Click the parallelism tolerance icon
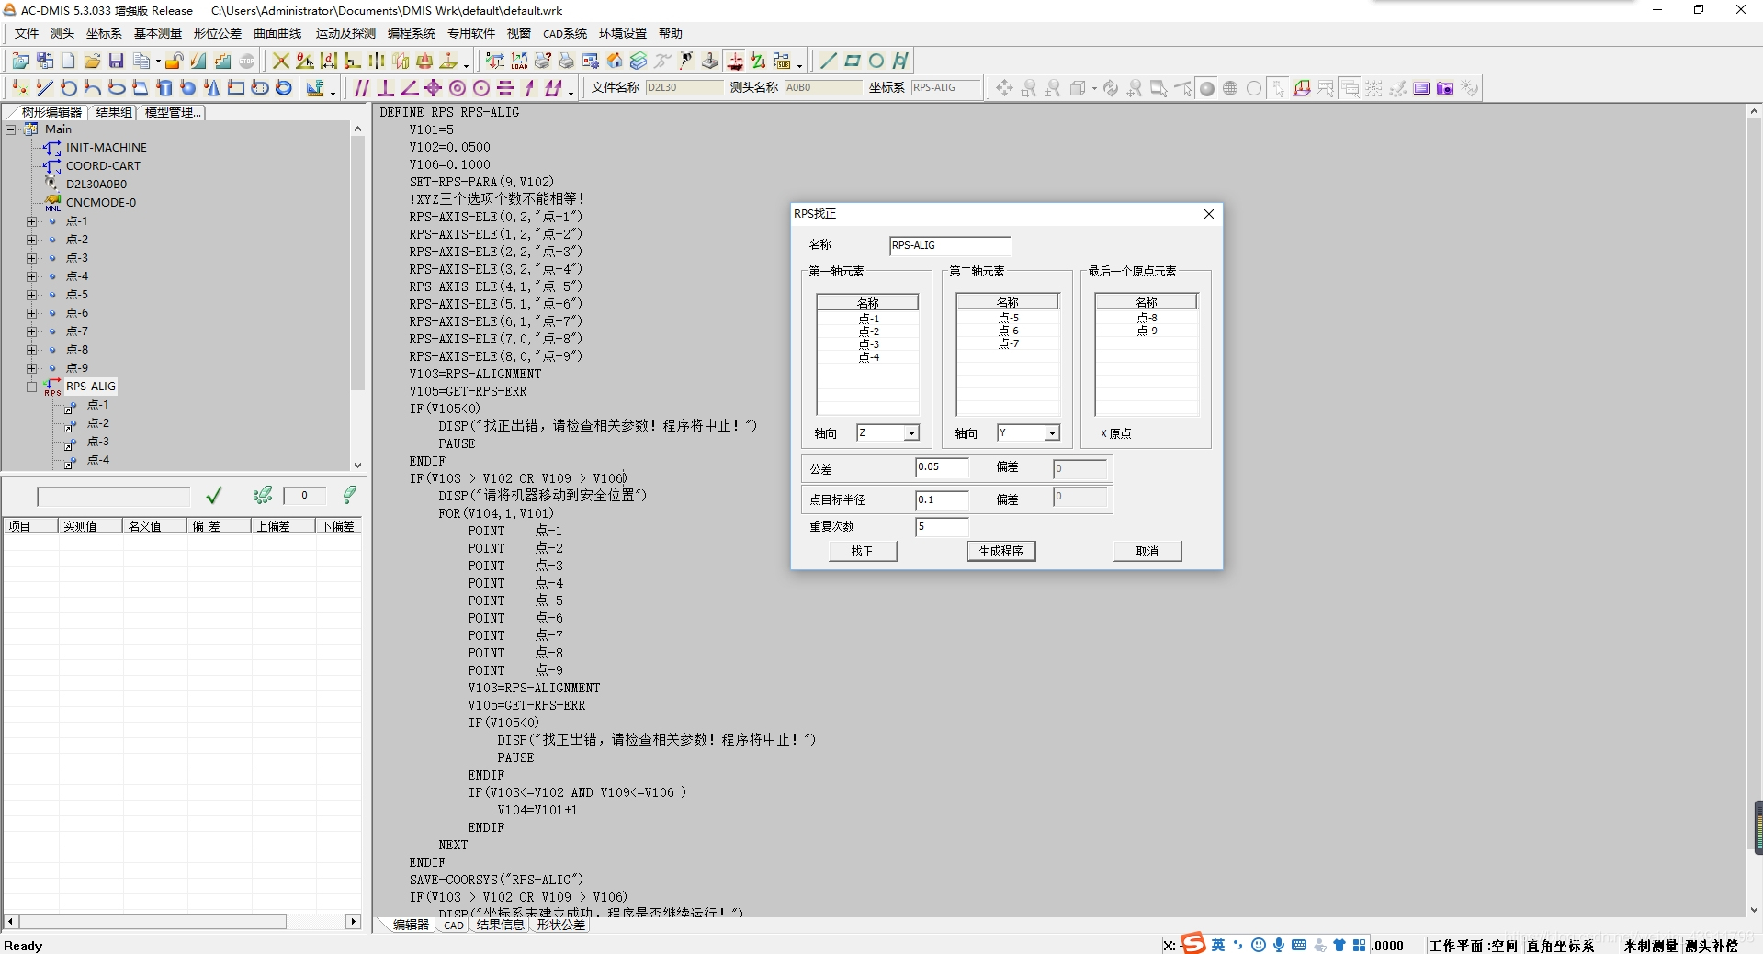Screen dimensions: 1763x954 [361, 88]
